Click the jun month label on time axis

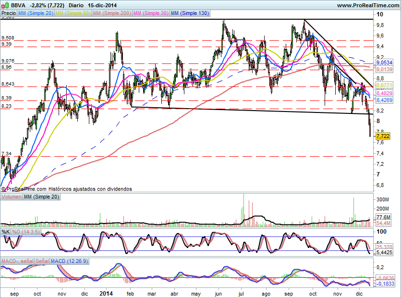coord(218,294)
